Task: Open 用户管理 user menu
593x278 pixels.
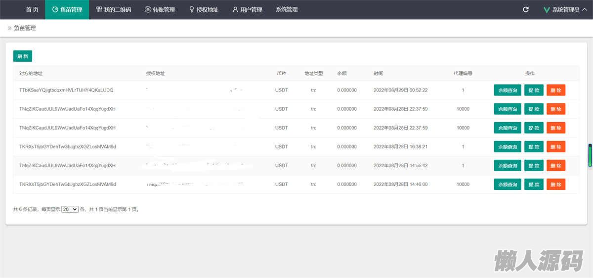Action: click(x=247, y=9)
